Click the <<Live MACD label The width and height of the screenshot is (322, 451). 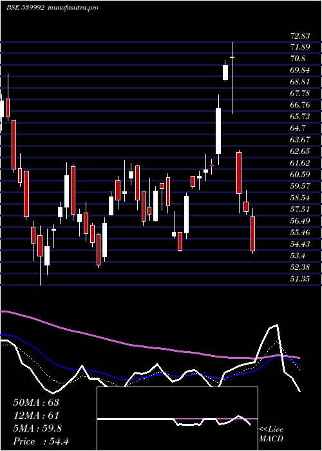(271, 434)
